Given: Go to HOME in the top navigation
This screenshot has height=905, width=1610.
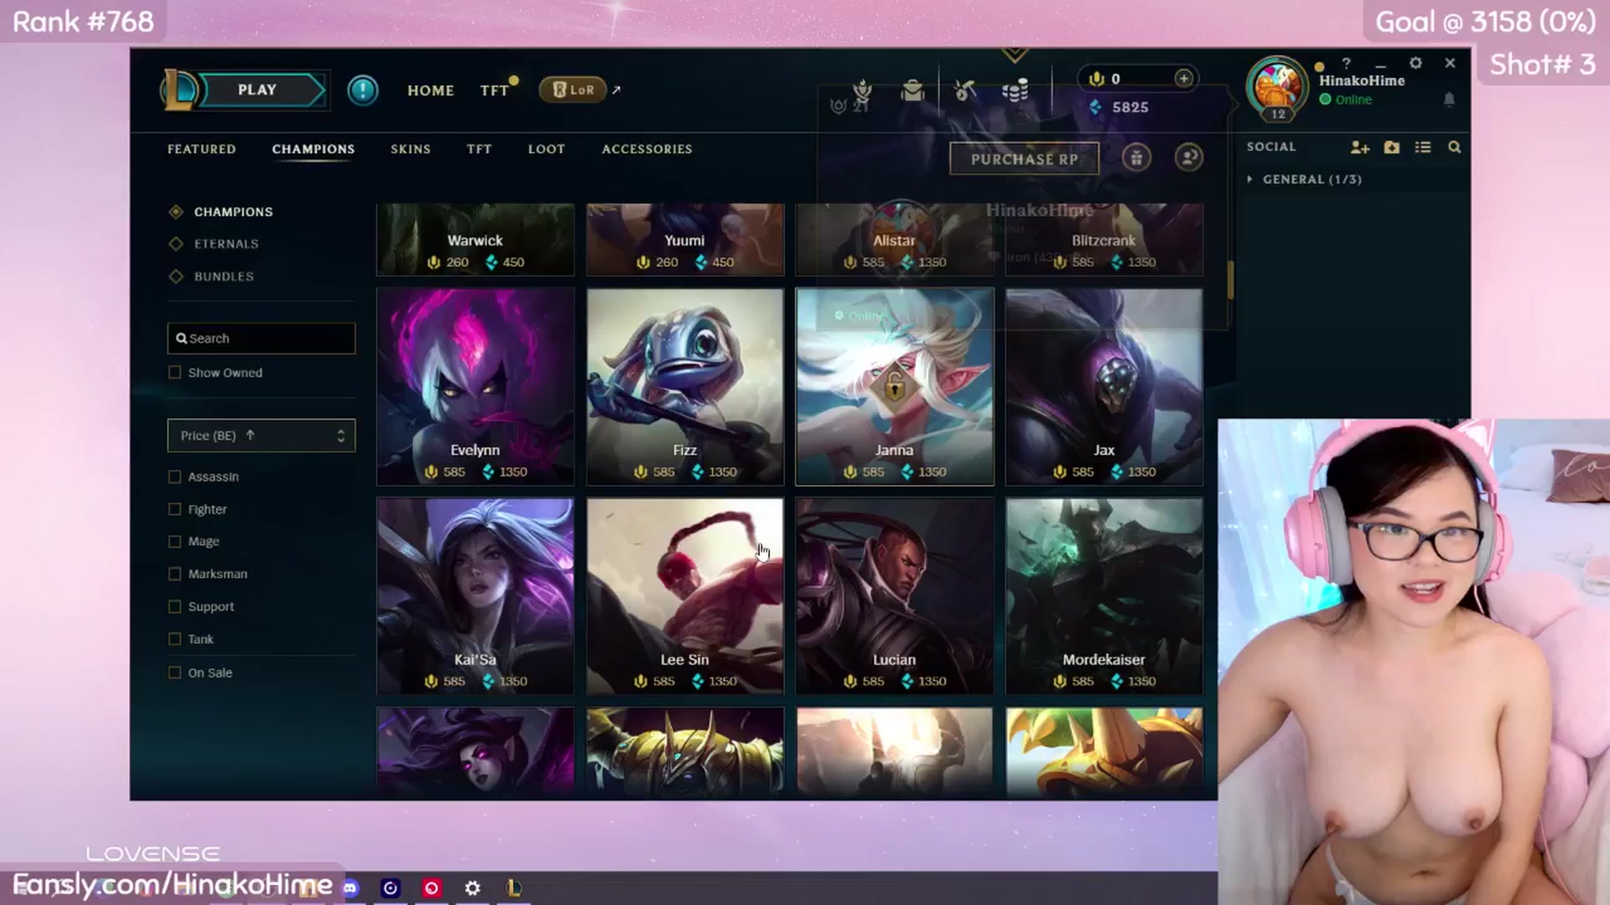Looking at the screenshot, I should pos(431,90).
